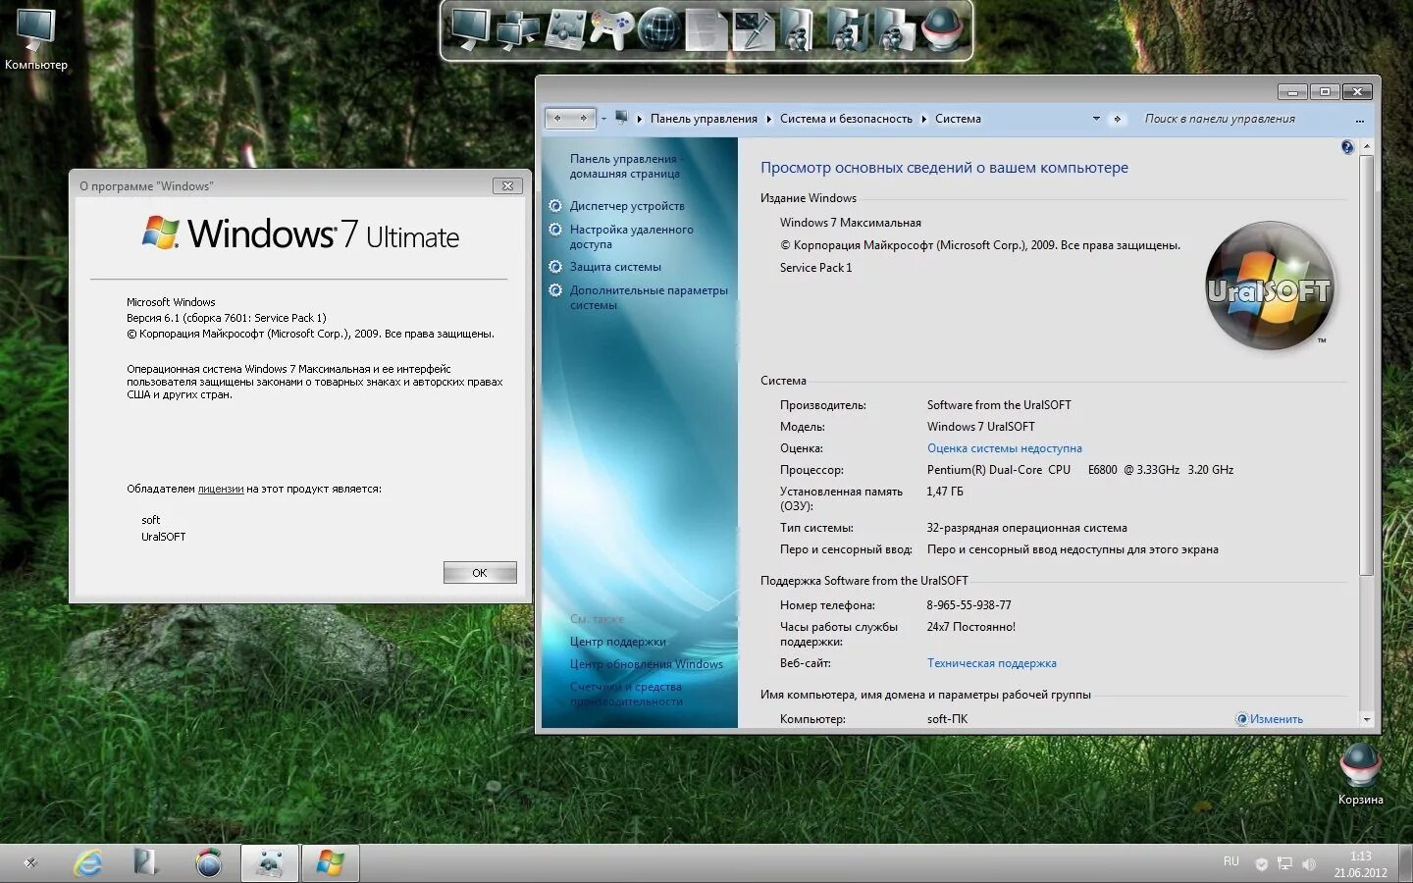Click OK in the About Windows dialog

480,573
